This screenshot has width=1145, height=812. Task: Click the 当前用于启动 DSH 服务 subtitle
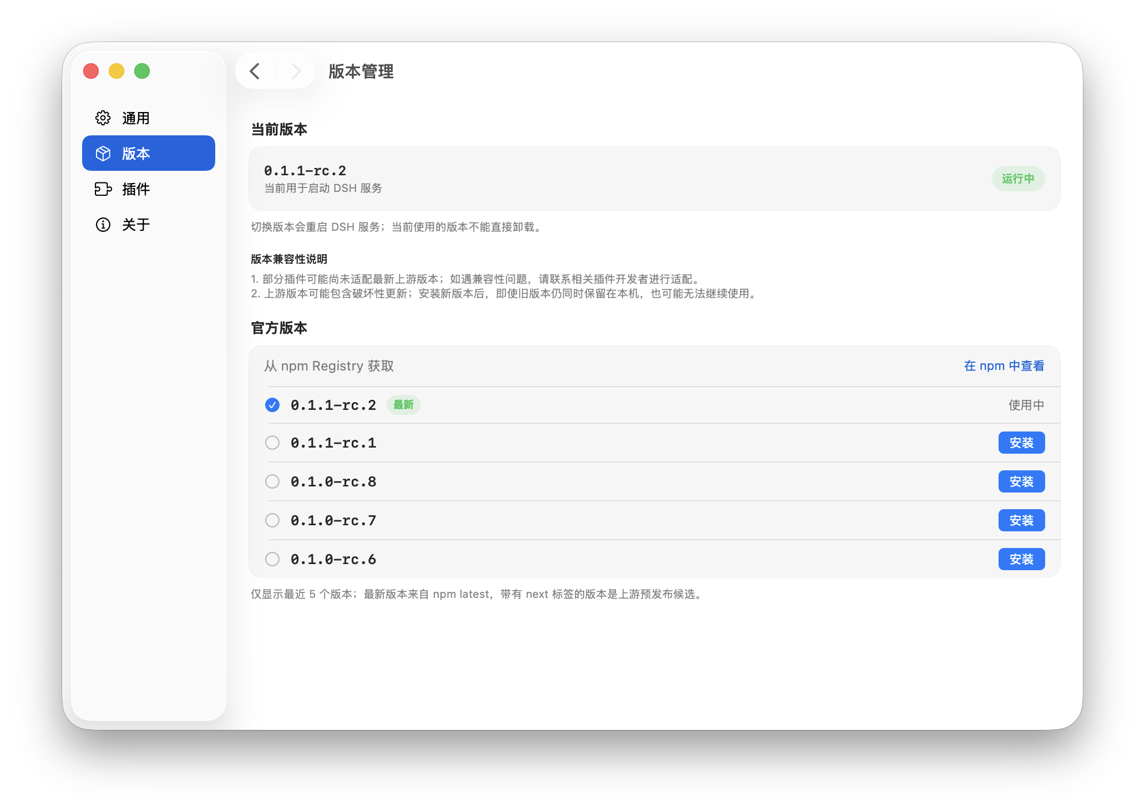click(323, 188)
